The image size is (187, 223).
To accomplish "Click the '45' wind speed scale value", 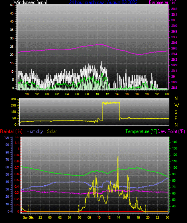I will click(12, 14).
